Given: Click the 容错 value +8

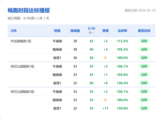Looking at the screenshot, I should coord(105,83).
